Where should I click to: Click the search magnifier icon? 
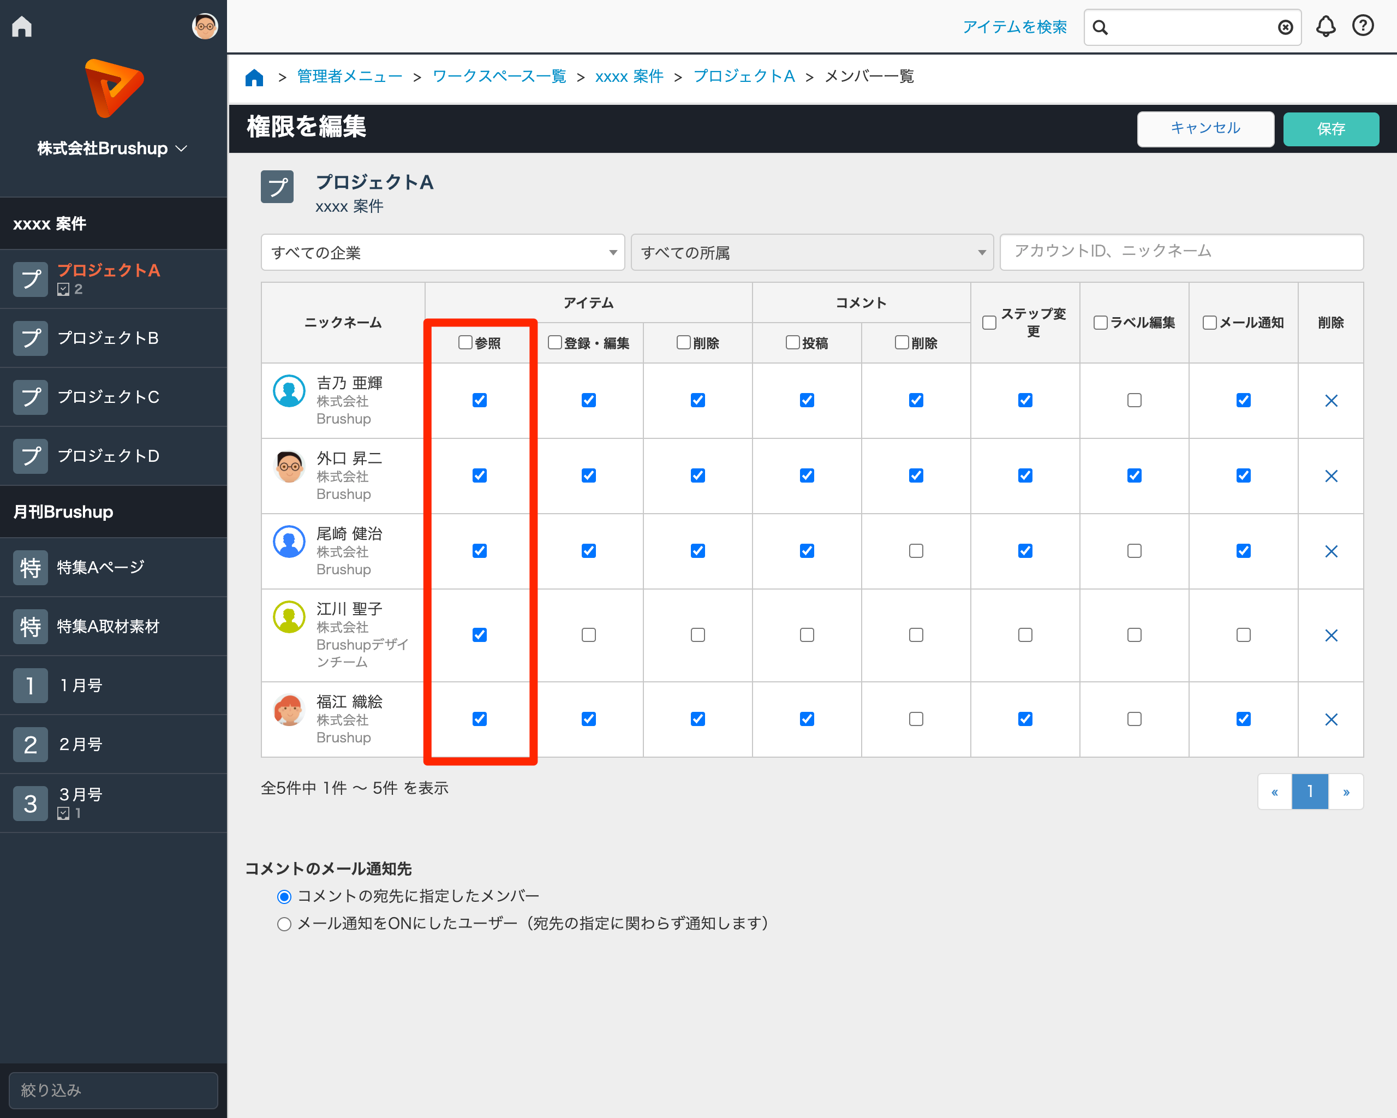(x=1100, y=27)
